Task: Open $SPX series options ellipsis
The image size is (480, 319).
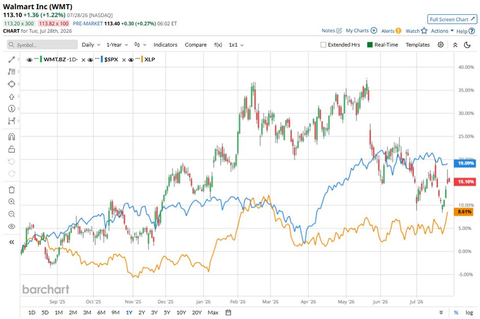Action: (x=98, y=58)
